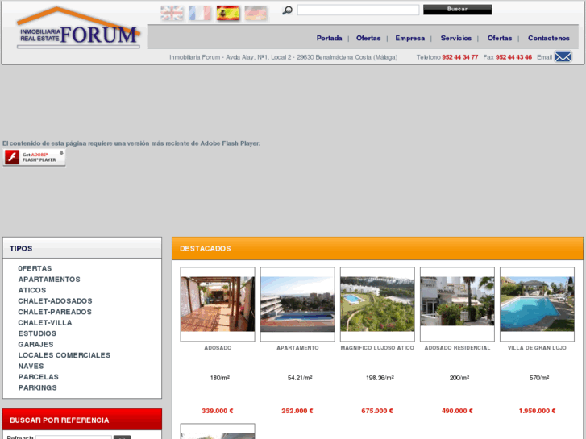Select GARAJES in the Tipos list

pos(36,344)
